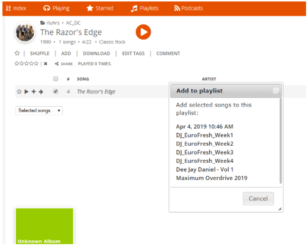The image size is (308, 249).
Task: Click the Share icon link
Action: [64, 64]
